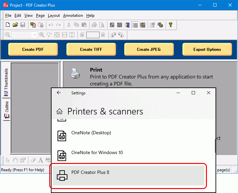Click the Create PDF button
238x193 pixels.
click(33, 49)
